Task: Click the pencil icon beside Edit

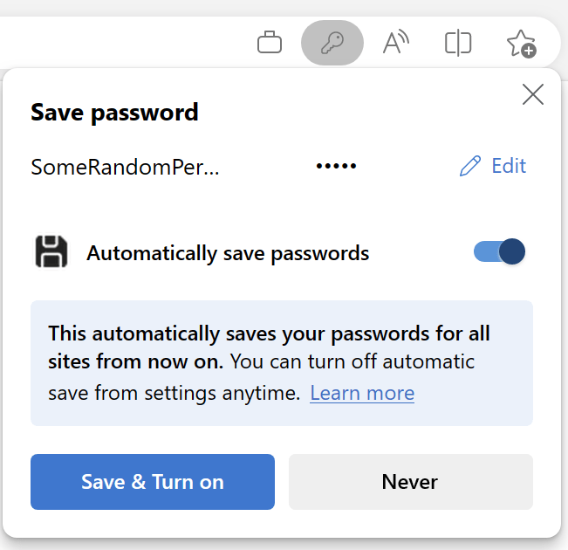Action: pos(470,166)
